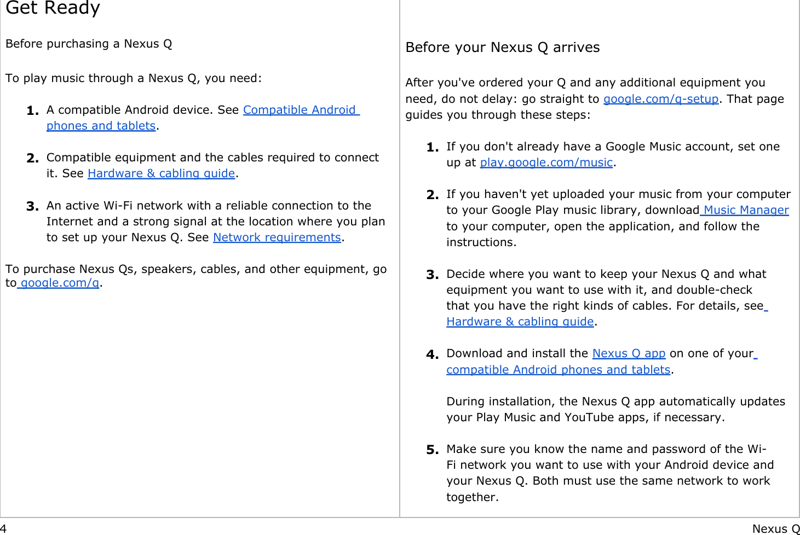800x535 pixels.
Task: Visit the google.com/q purchase link
Action: (x=59, y=283)
